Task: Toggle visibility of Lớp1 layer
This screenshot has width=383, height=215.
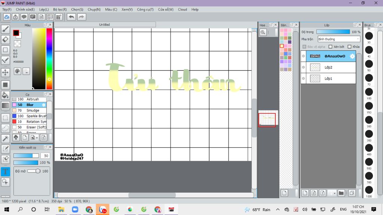Action: point(303,78)
